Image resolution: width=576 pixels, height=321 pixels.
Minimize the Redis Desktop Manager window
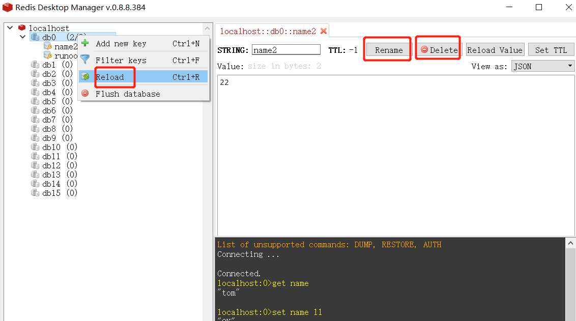[x=509, y=7]
